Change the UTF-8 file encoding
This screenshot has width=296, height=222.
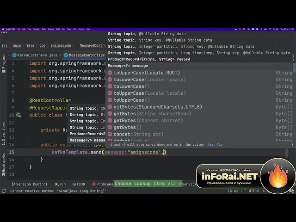pos(254,191)
